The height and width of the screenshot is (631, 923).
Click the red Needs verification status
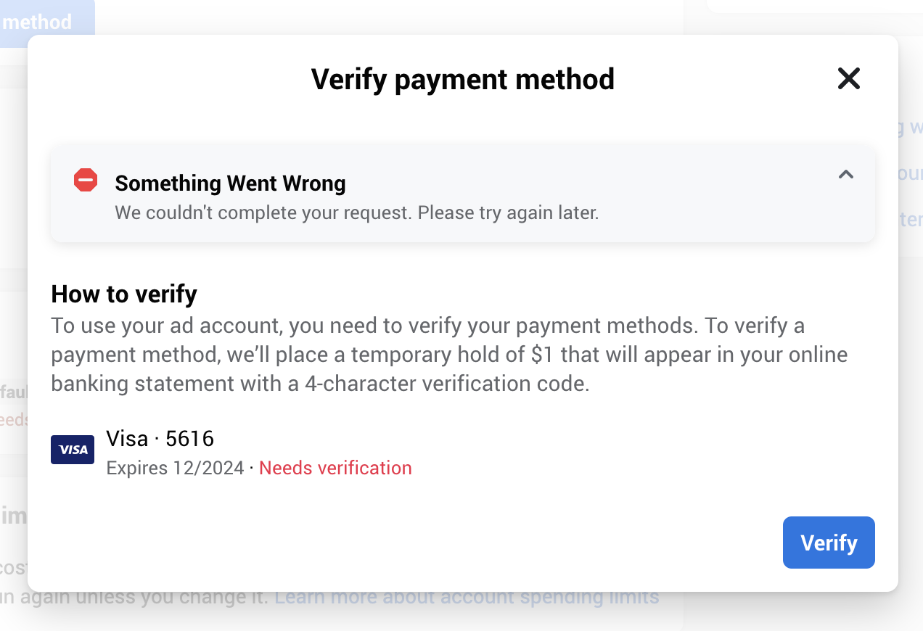335,468
